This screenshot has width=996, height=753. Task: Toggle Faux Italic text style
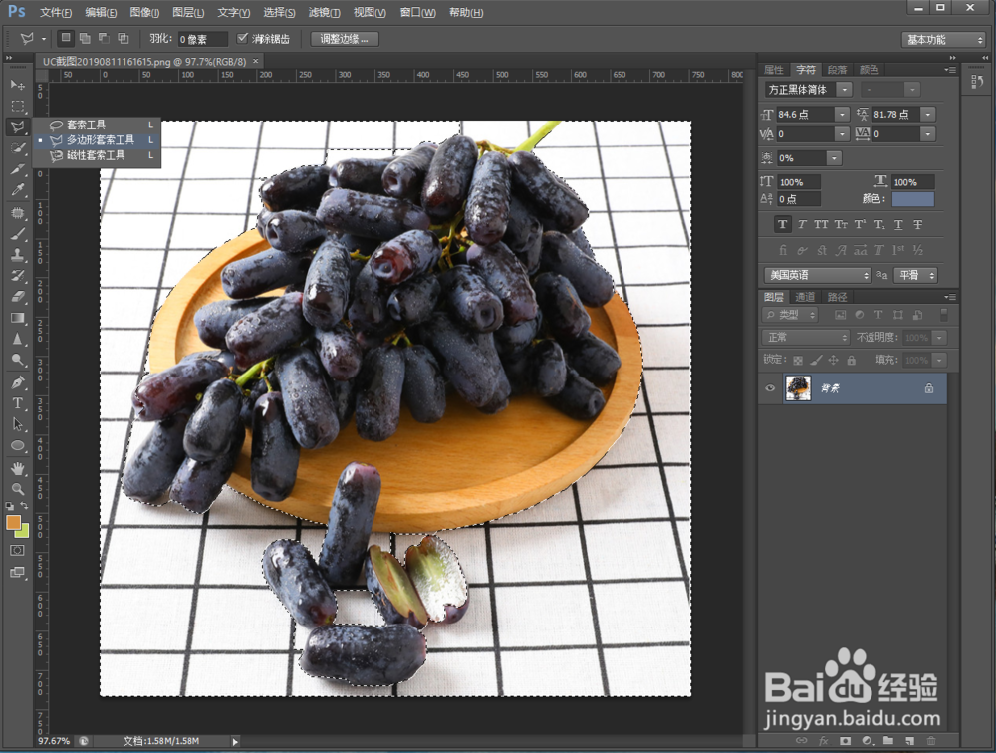[802, 224]
